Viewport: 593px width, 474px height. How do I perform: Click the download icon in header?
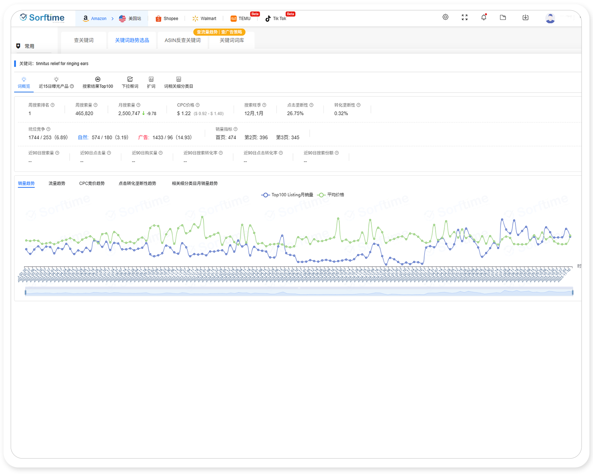[525, 17]
